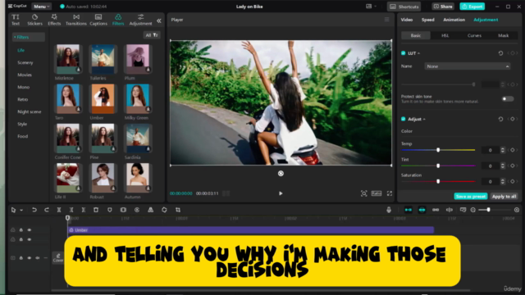This screenshot has height=295, width=525.
Task: Click the Saturation value stepper arrows
Action: point(503,182)
